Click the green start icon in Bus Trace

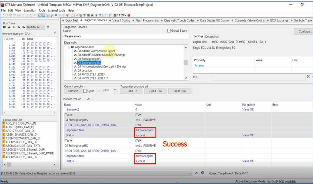5,27
